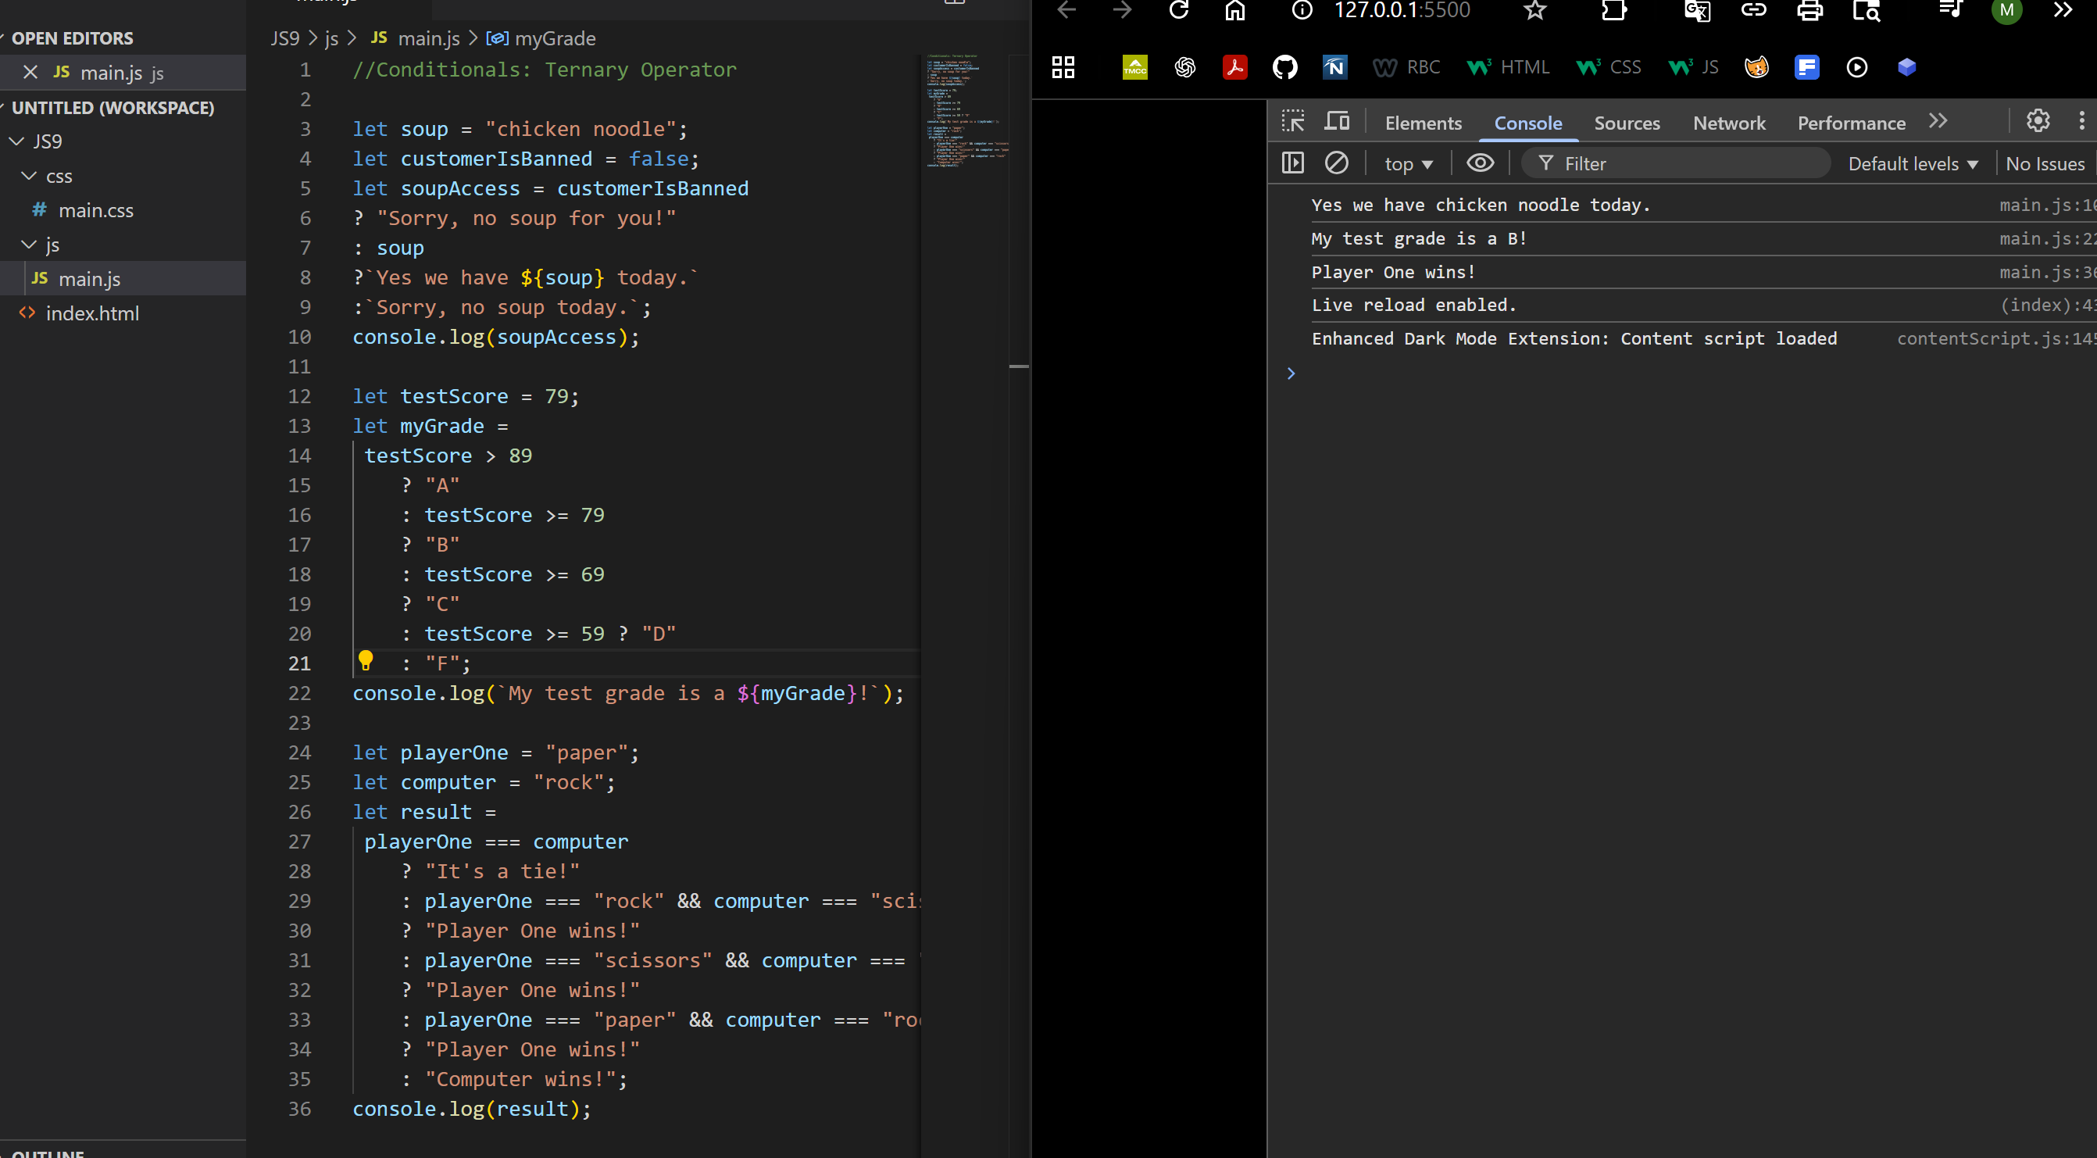Click the lightbulb code action icon
The image size is (2097, 1158).
(x=366, y=660)
